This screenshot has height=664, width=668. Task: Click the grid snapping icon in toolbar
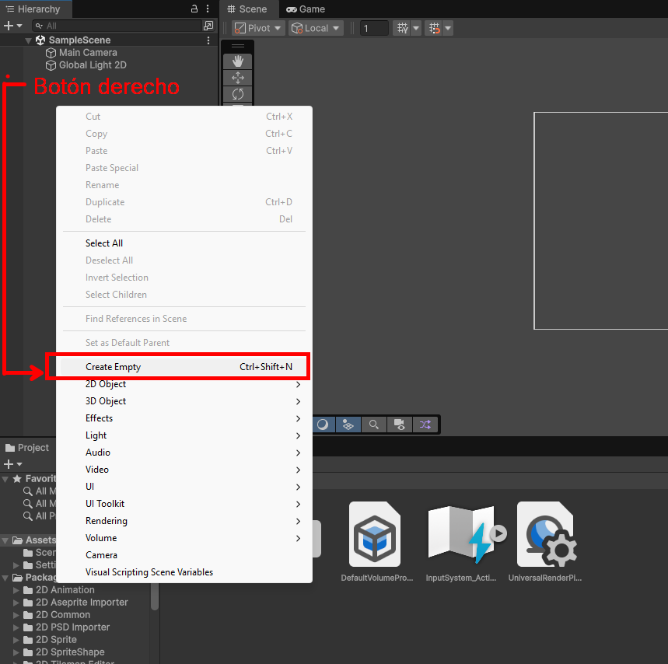coord(433,28)
